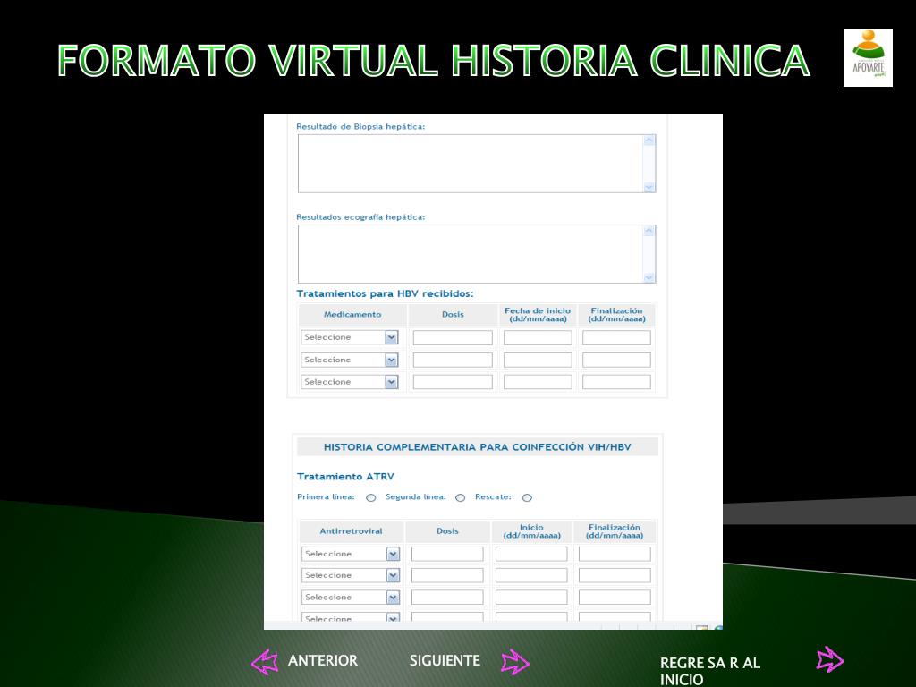
Task: Click second HBV Fecha de inicio field
Action: coord(538,360)
